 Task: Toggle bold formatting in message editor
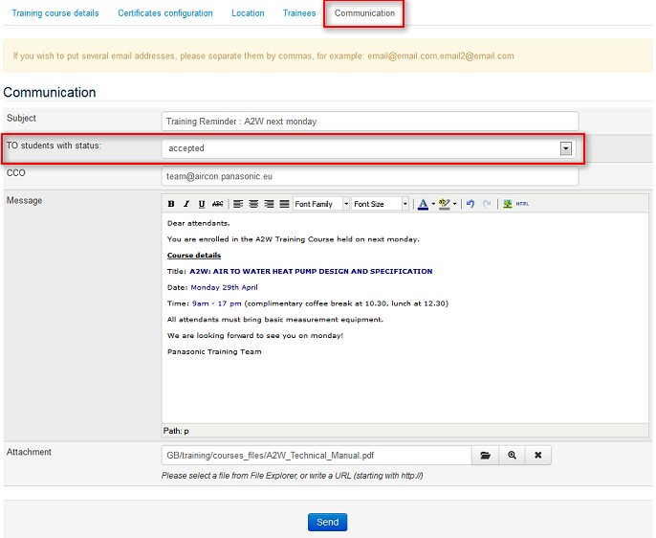pyautogui.click(x=171, y=204)
